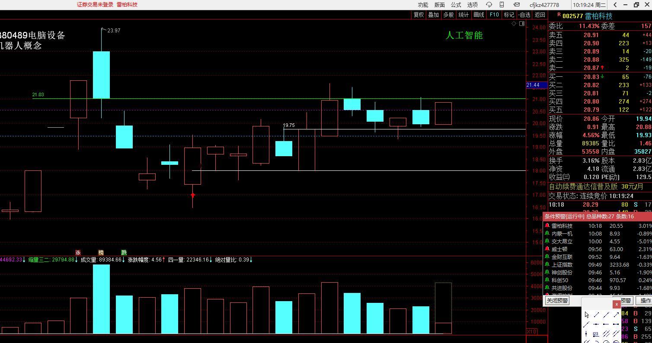Click the red bell beside 雷柏科技 alert

click(547, 226)
